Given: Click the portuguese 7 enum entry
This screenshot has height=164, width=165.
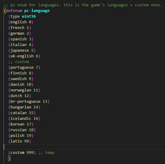Looking at the screenshot, I should pos(24,68).
